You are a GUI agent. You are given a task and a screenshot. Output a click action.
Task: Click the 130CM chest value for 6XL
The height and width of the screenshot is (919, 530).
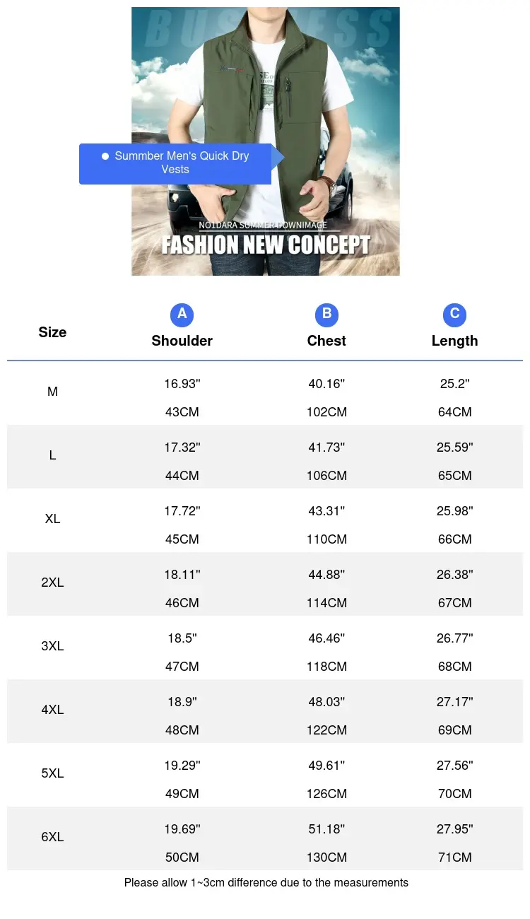(326, 857)
